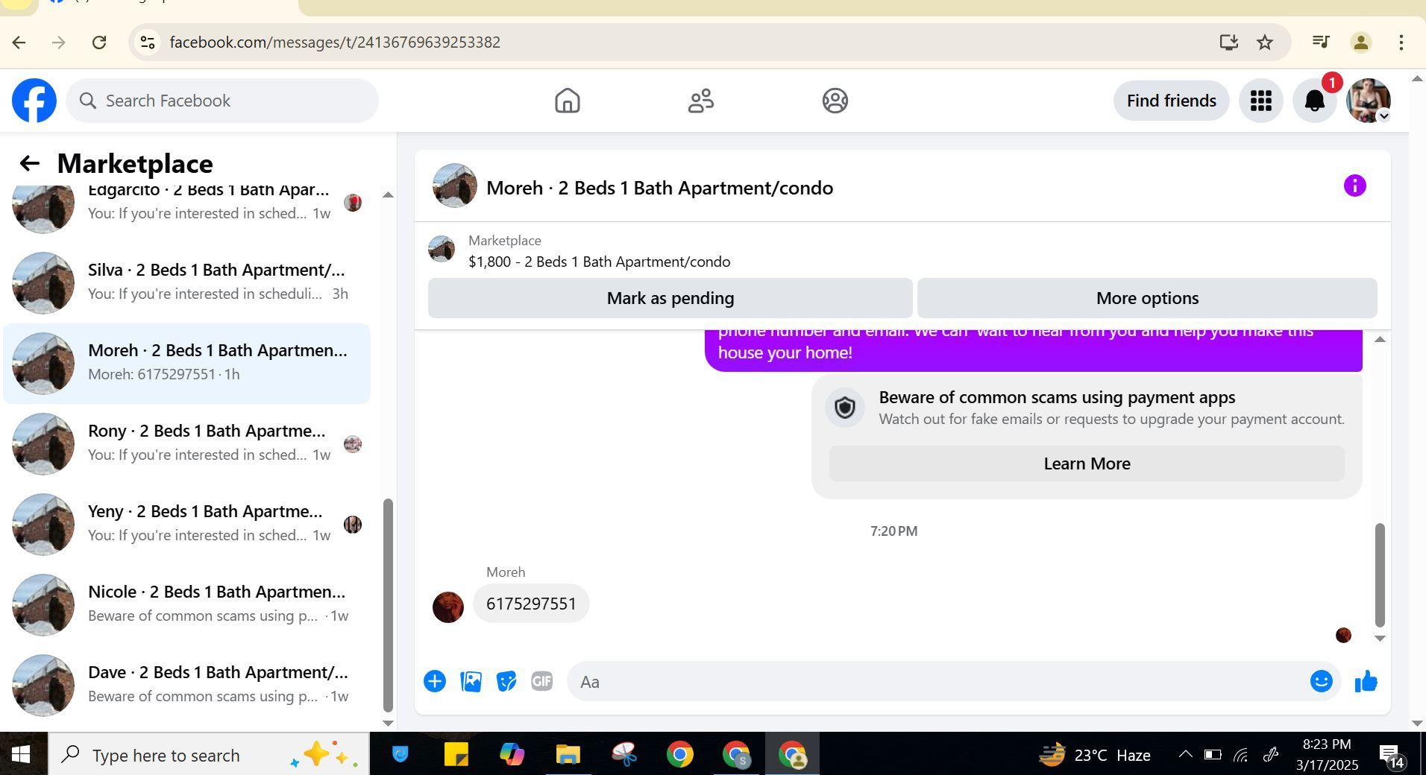
Task: Open more actions plus icon in composer
Action: coord(435,681)
